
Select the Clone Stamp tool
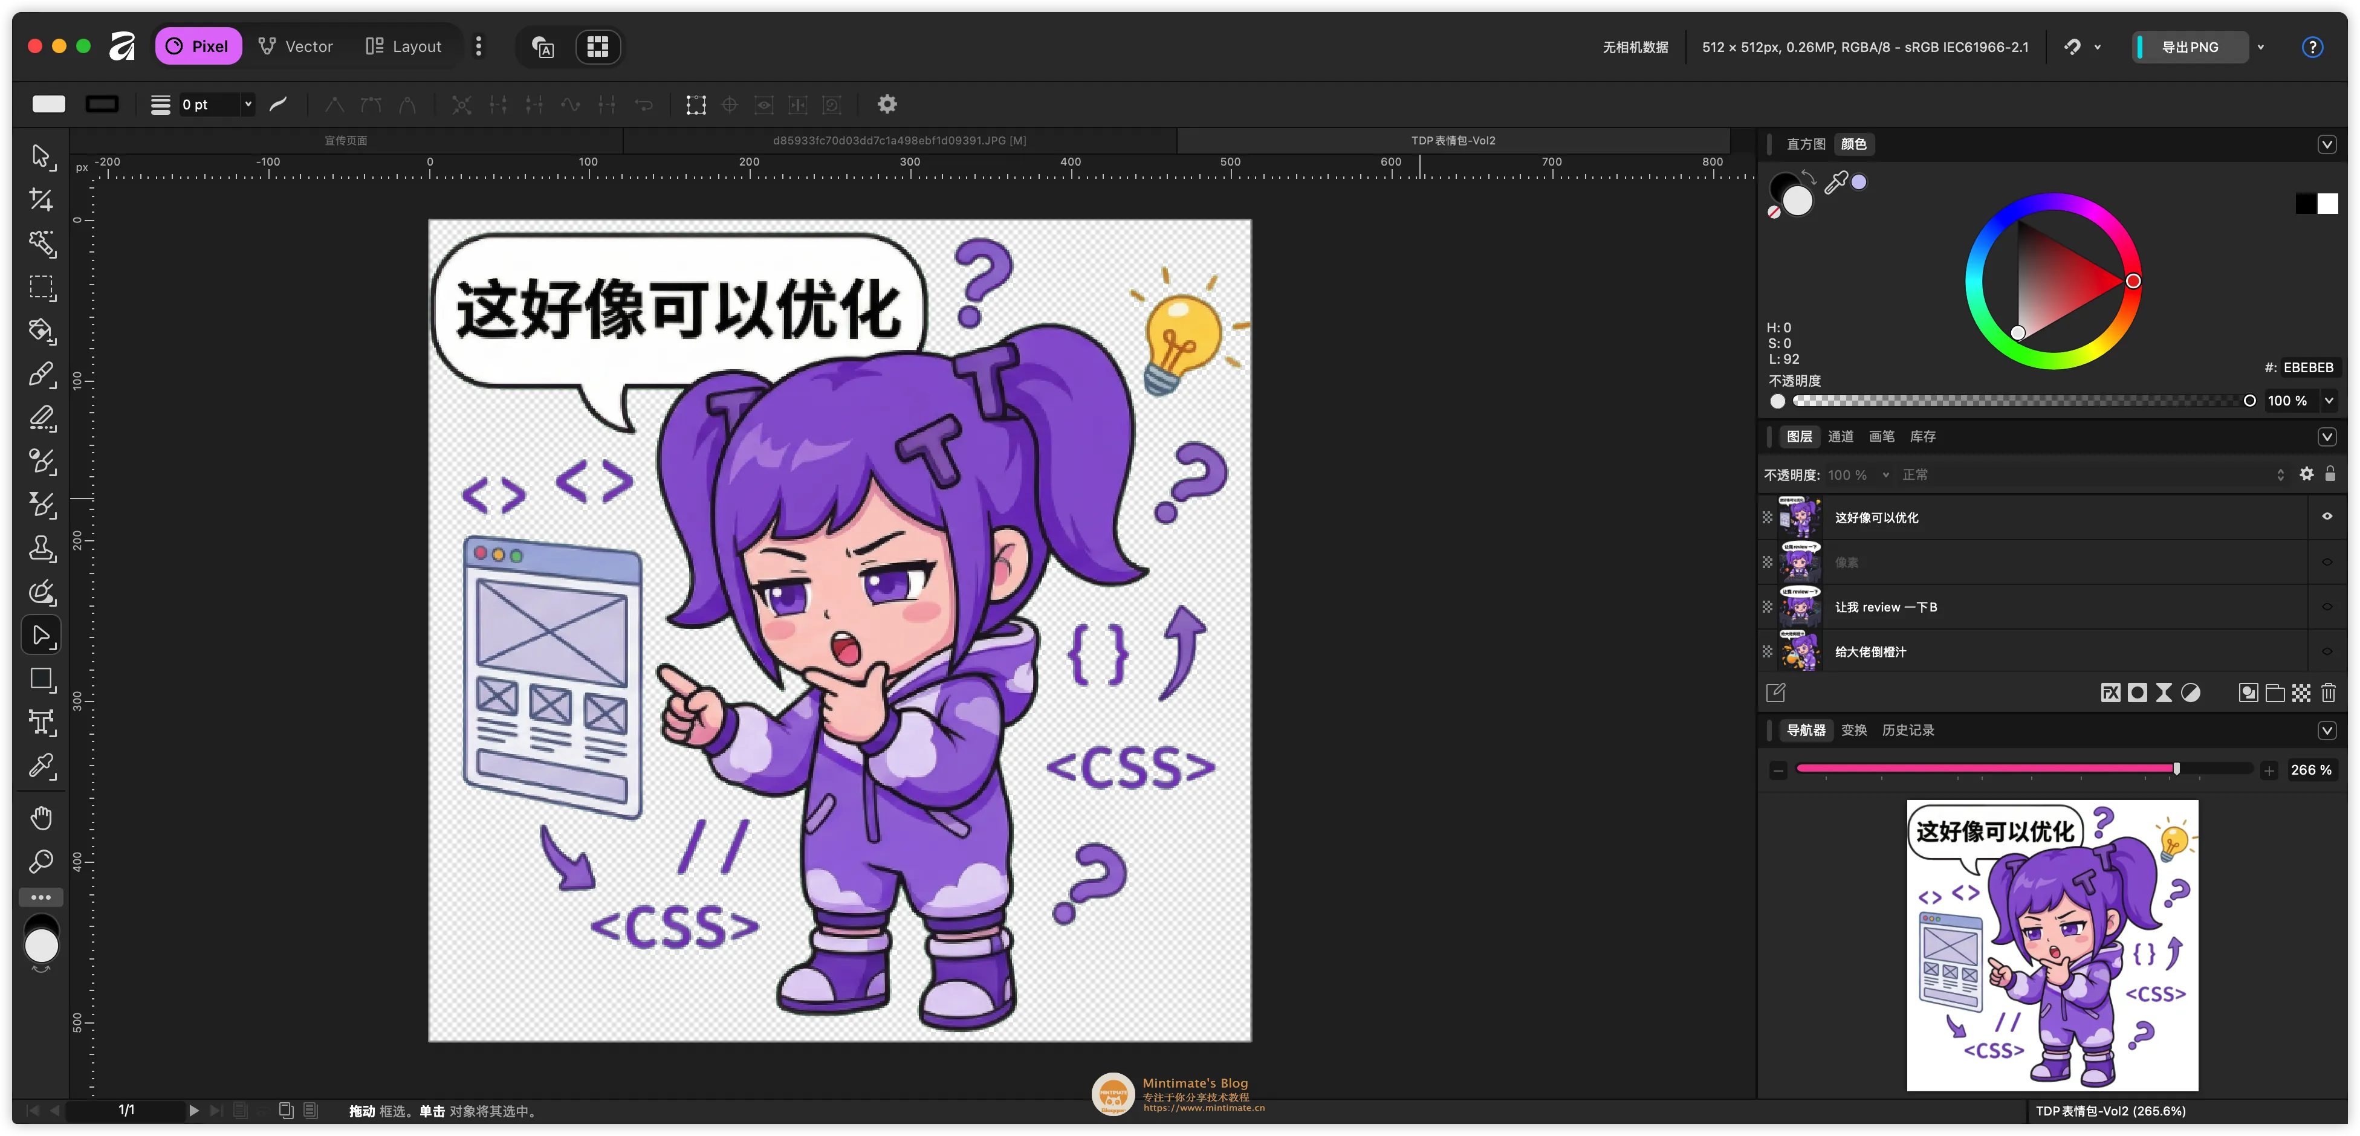pos(42,549)
